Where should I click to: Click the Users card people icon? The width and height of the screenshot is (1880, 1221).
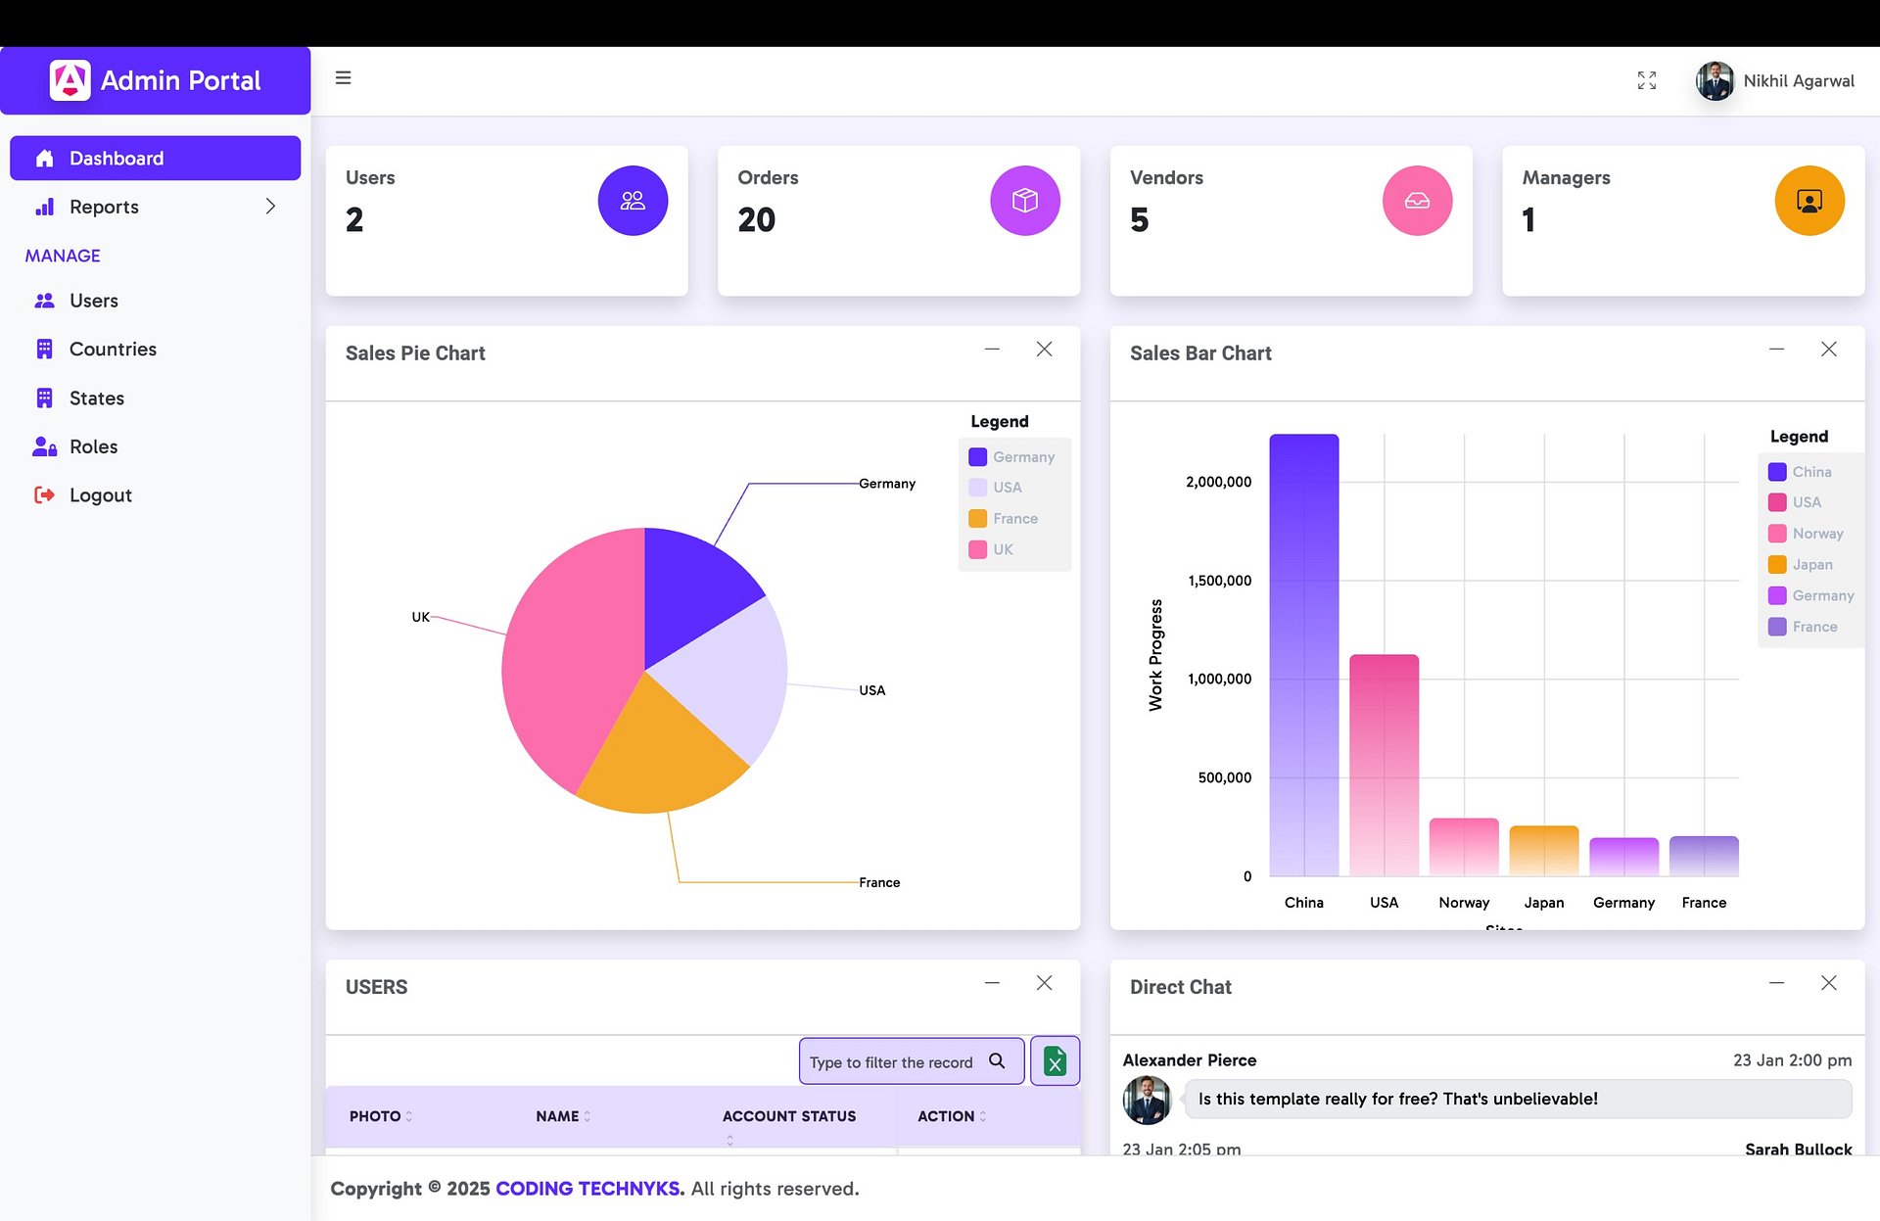pyautogui.click(x=633, y=201)
